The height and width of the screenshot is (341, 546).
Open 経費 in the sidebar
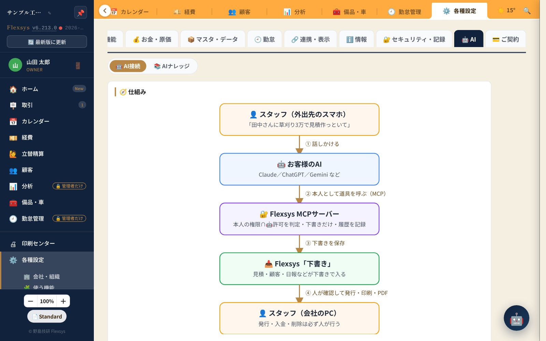(47, 137)
